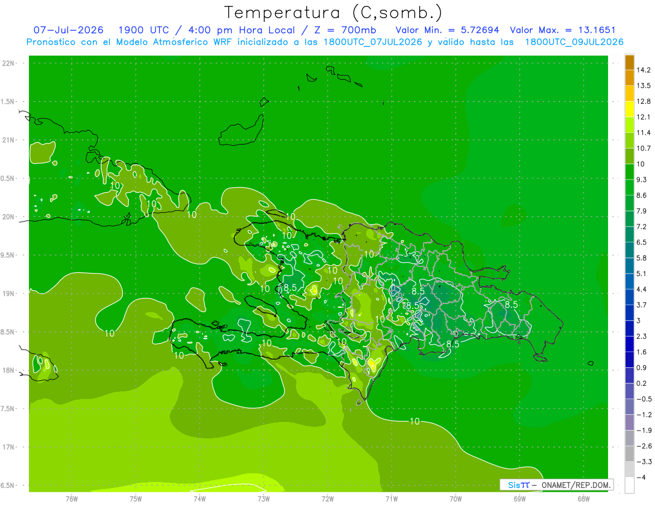The width and height of the screenshot is (655, 506).
Task: Pick the white swatch below -4 on colorbar
Action: point(629,485)
